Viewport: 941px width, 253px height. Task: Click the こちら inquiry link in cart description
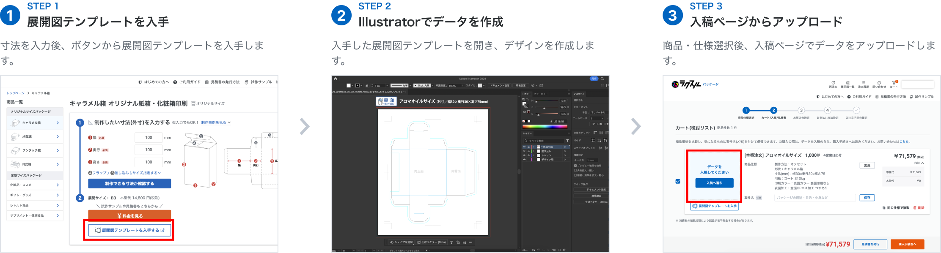click(x=904, y=142)
